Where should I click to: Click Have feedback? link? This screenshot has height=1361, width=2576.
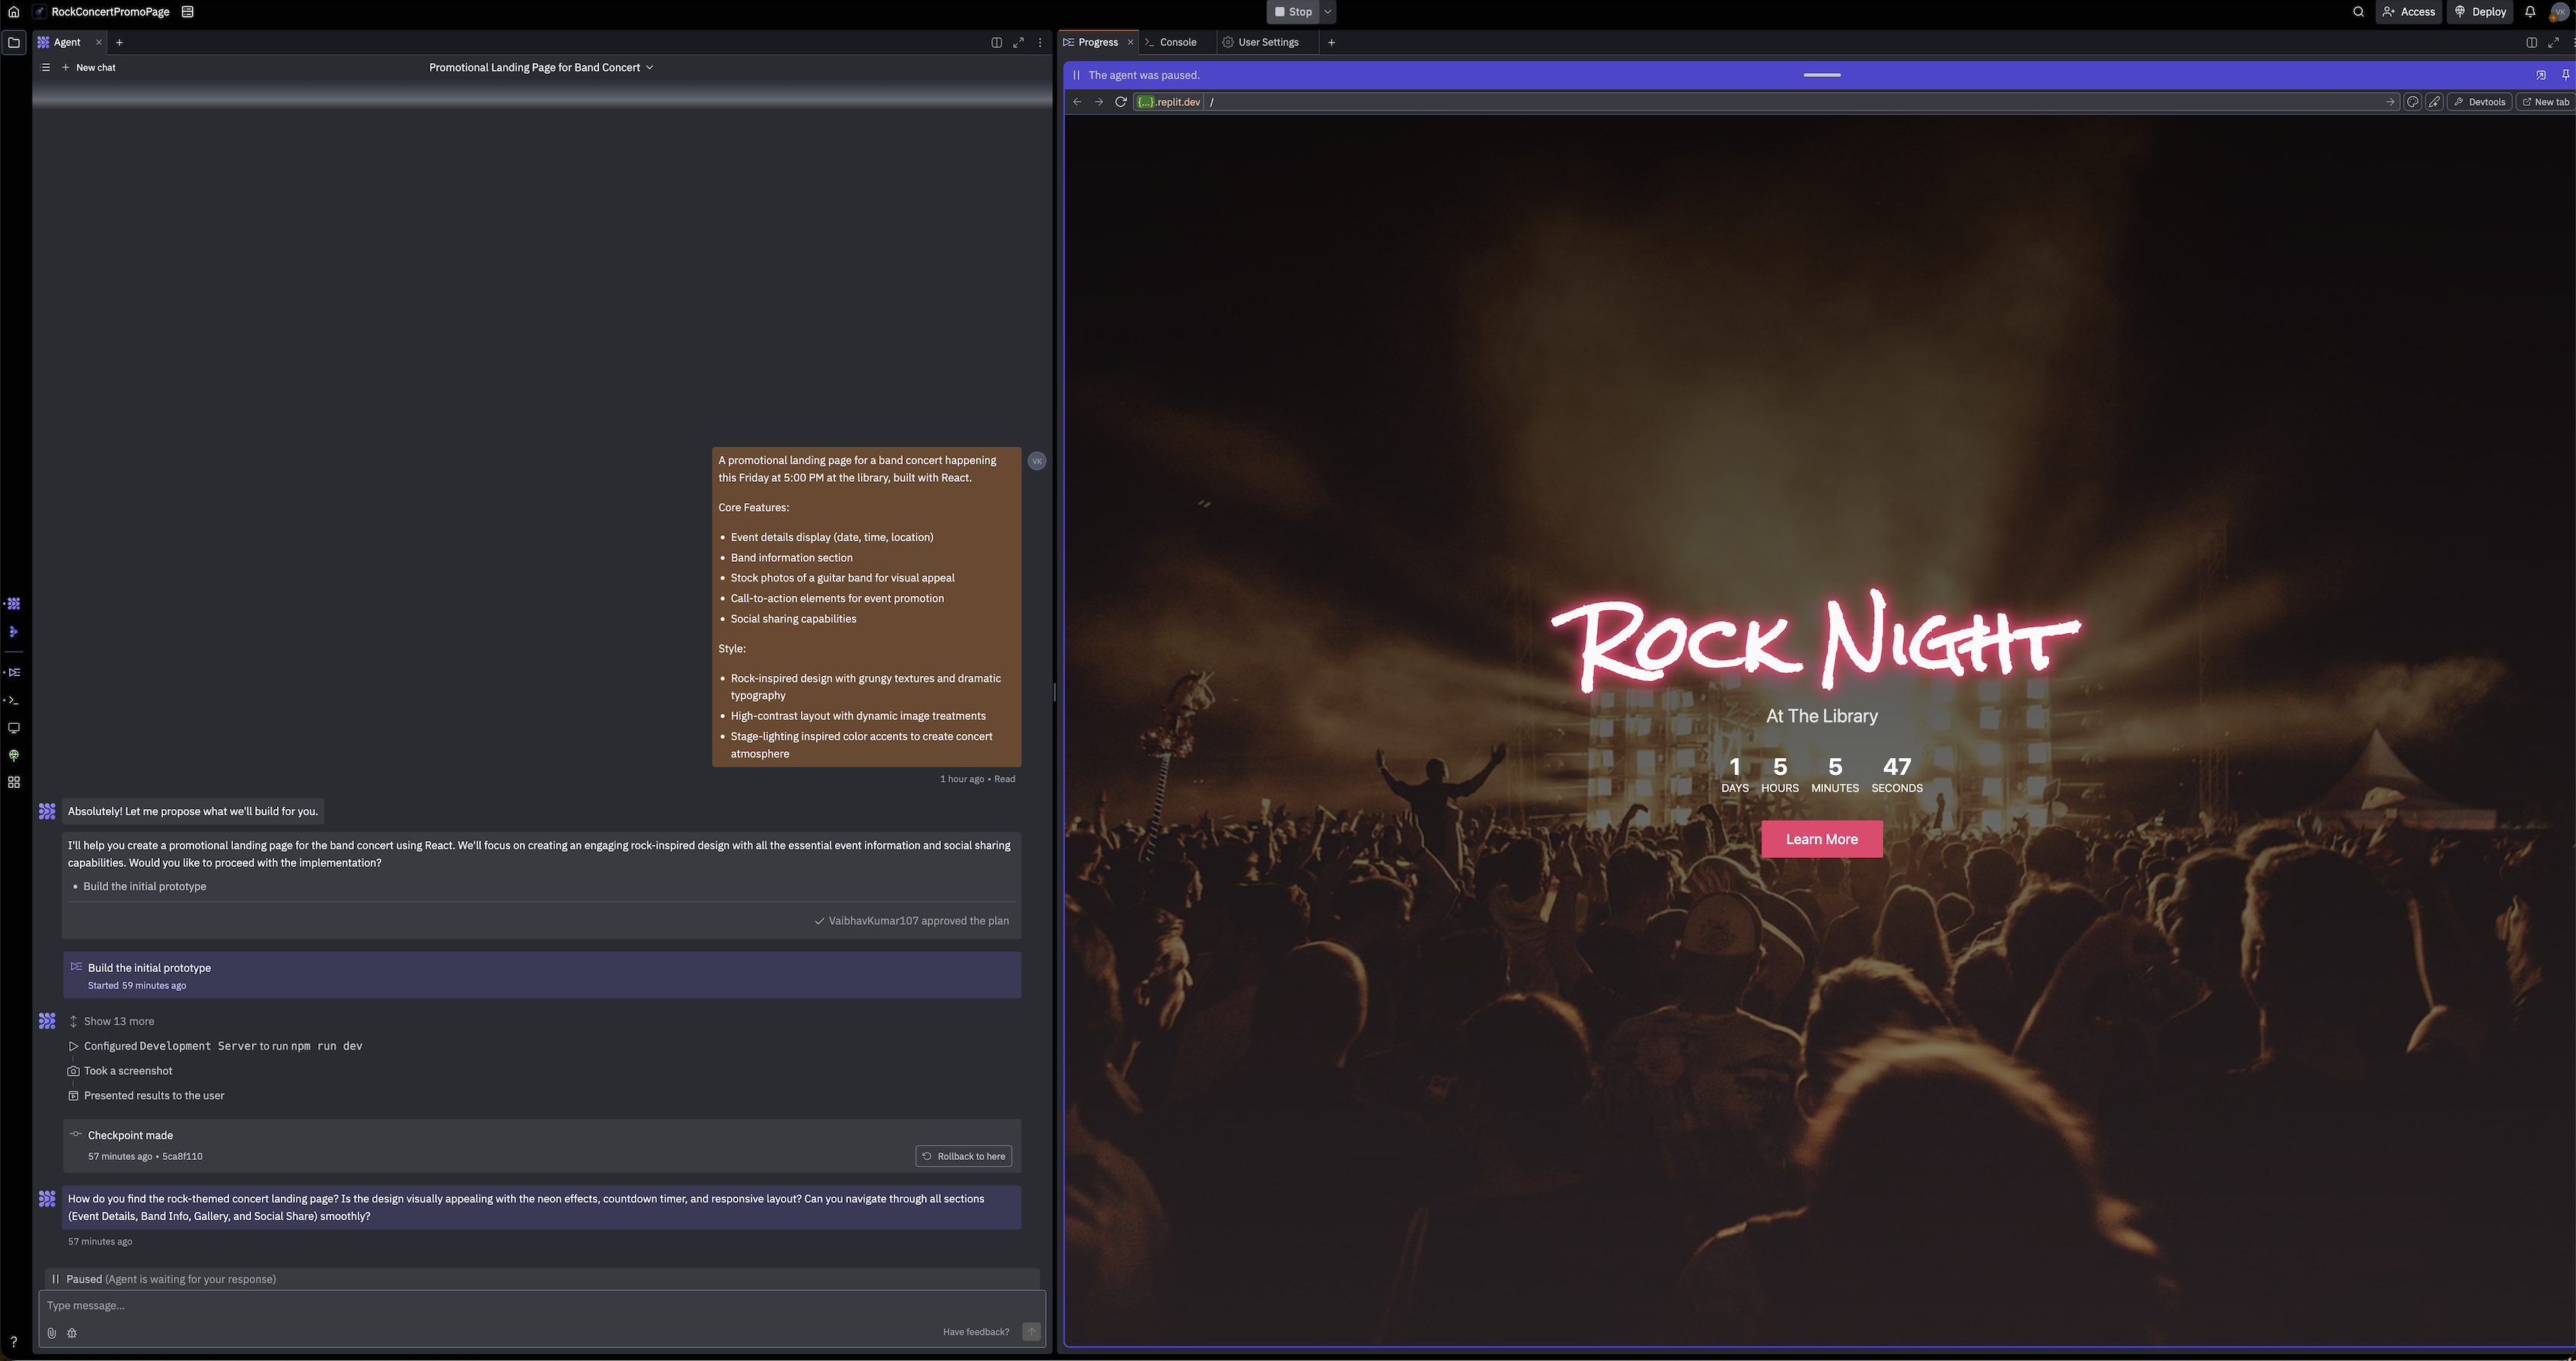pos(975,1333)
